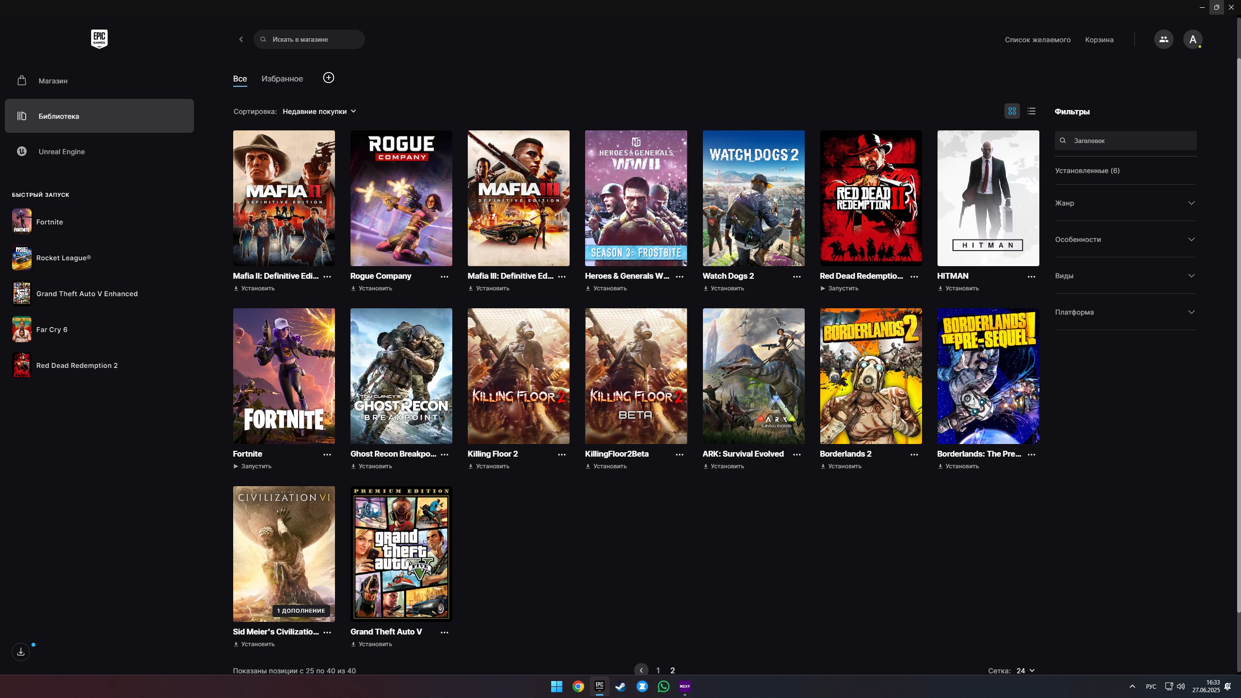1241x698 pixels.
Task: Open Google Chrome from the taskbar
Action: (578, 686)
